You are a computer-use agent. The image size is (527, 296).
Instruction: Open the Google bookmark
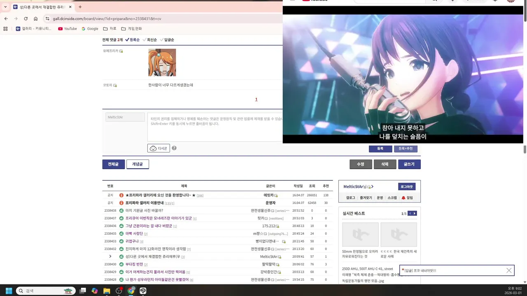point(90,29)
